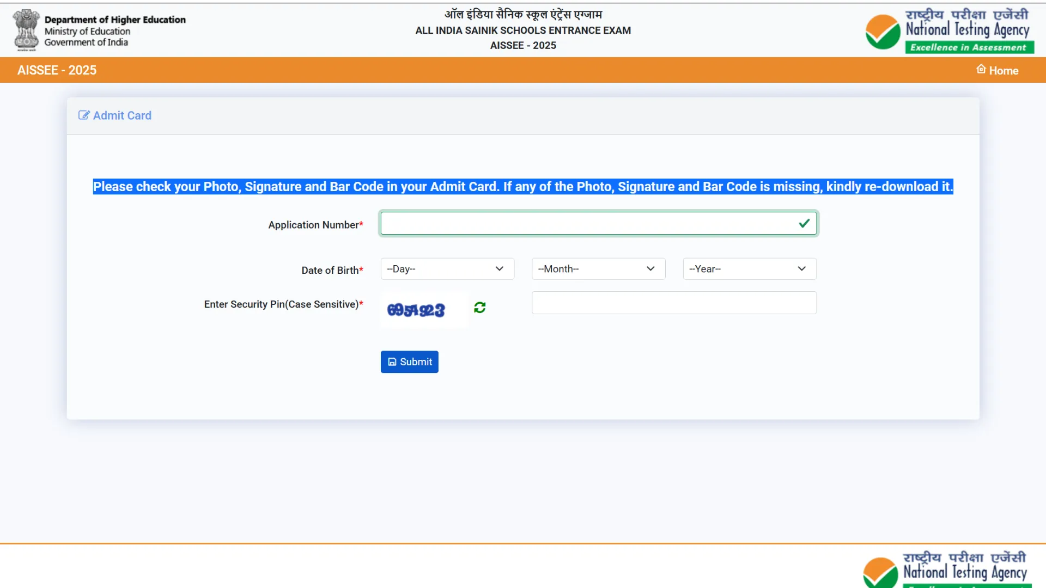Screen dimensions: 1046x588
Task: Submit the admit card form
Action: tap(409, 362)
